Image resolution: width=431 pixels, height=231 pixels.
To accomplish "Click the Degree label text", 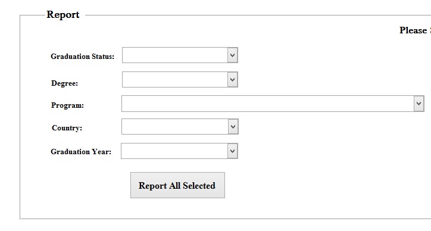I will (x=65, y=83).
